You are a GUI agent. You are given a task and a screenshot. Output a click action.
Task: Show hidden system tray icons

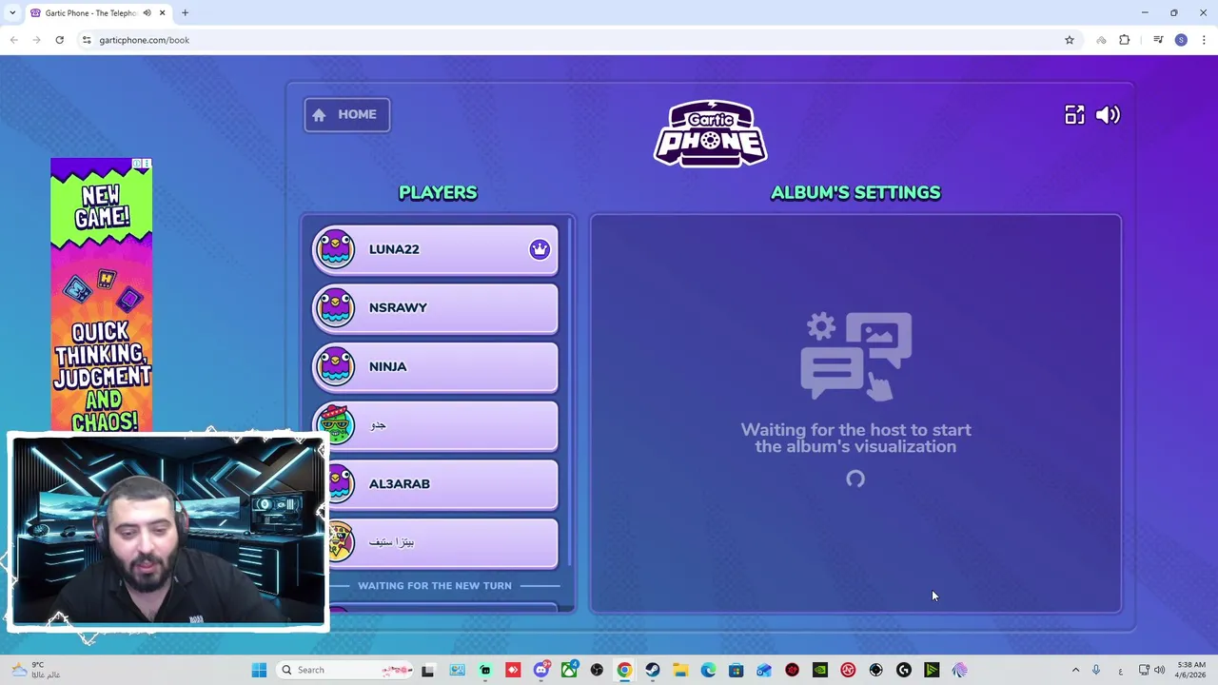click(x=1075, y=670)
